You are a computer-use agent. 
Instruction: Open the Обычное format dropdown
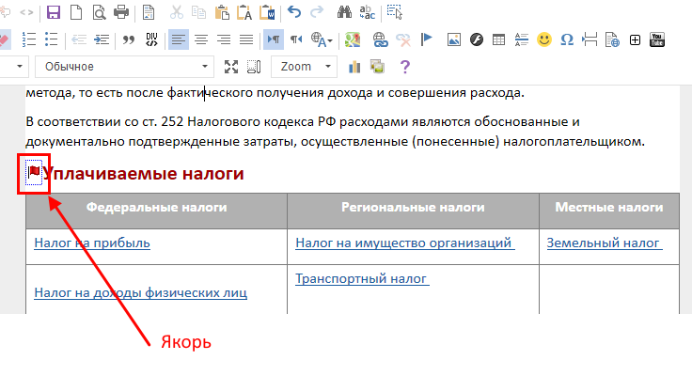pyautogui.click(x=124, y=67)
